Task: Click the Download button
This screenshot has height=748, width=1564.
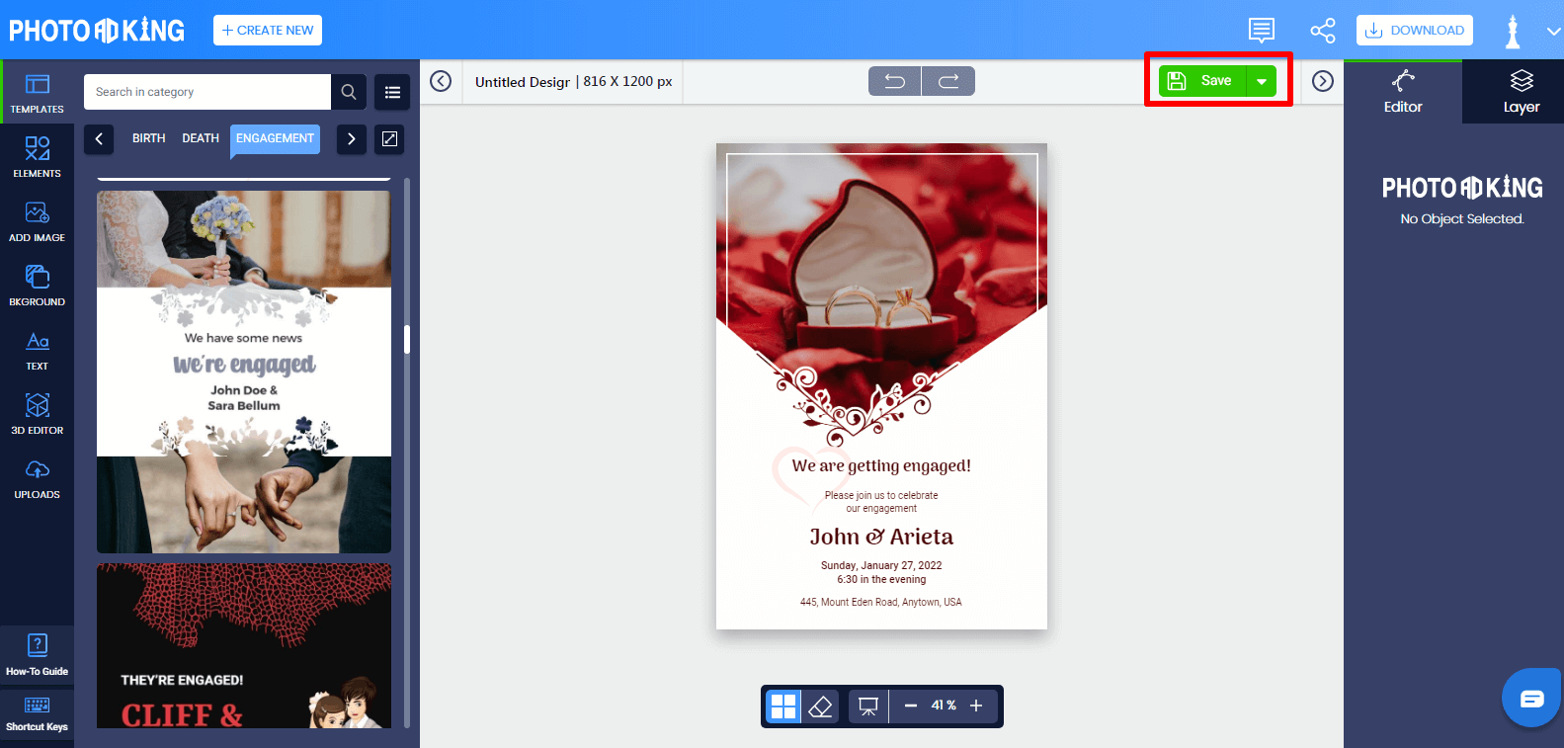Action: 1414,31
